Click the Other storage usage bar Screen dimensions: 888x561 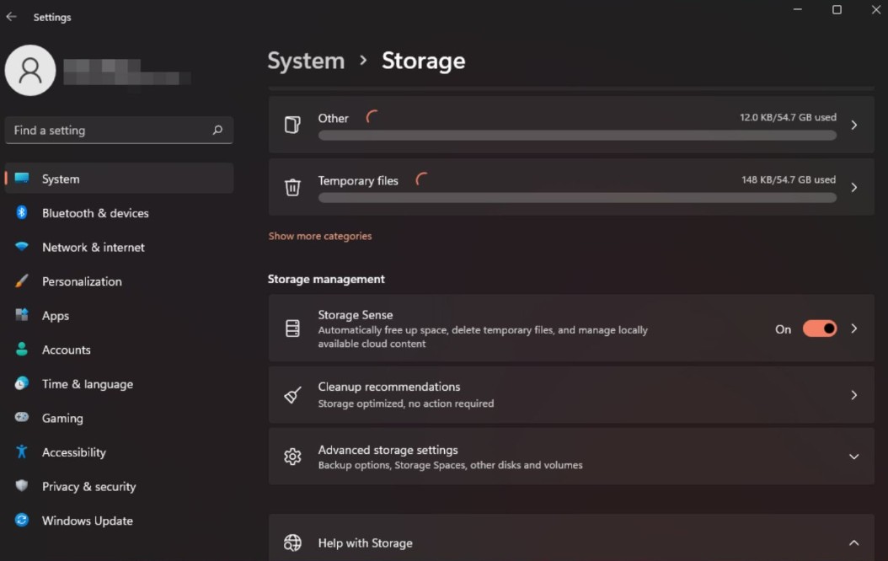click(577, 136)
